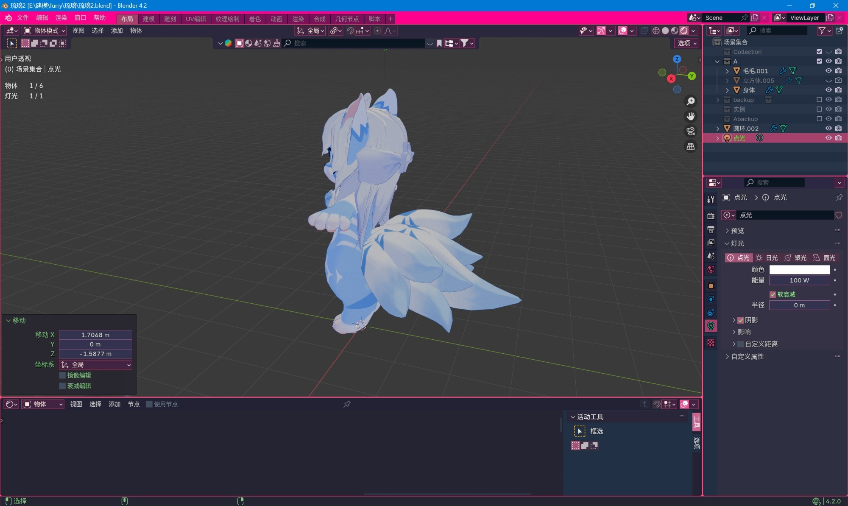Open the Tool properties tab
The width and height of the screenshot is (848, 506).
[x=711, y=199]
